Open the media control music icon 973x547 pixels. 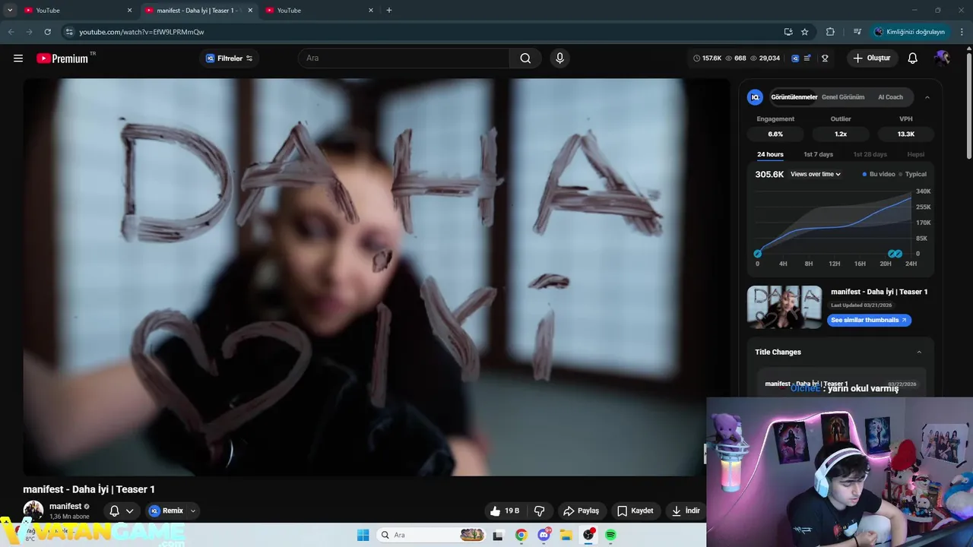(857, 32)
